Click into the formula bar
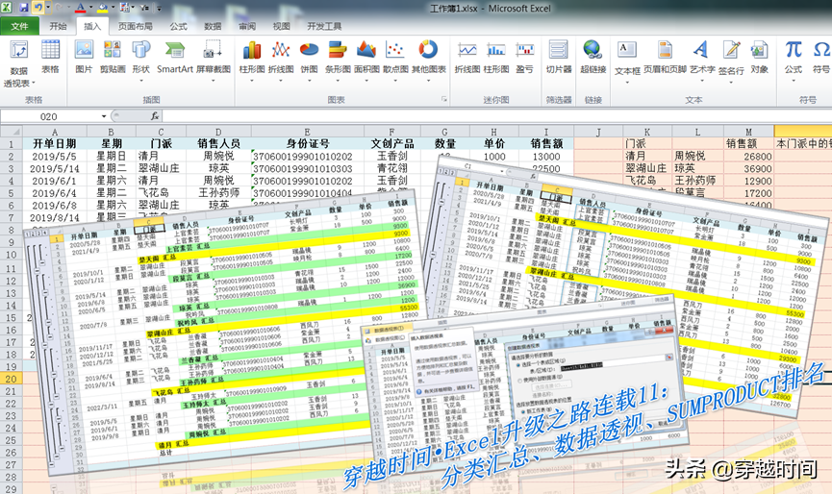Image resolution: width=832 pixels, height=494 pixels. pos(496,116)
